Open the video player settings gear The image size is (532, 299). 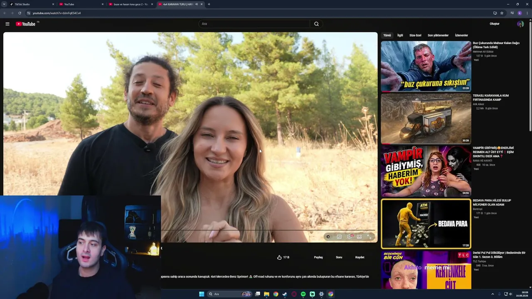coord(350,237)
